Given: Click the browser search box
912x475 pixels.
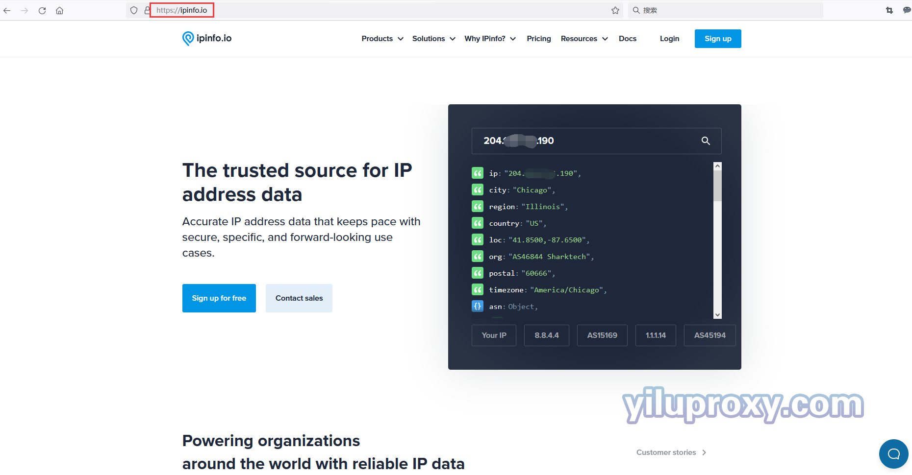Looking at the screenshot, I should pos(726,10).
